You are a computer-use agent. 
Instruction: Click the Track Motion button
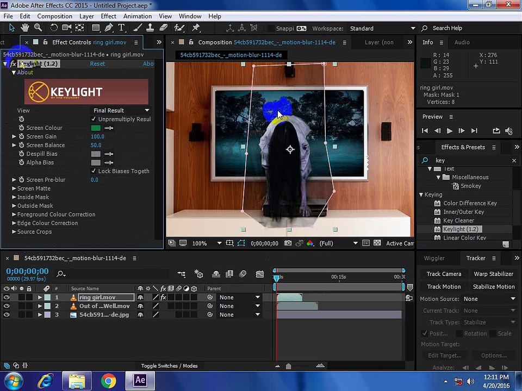(x=444, y=287)
